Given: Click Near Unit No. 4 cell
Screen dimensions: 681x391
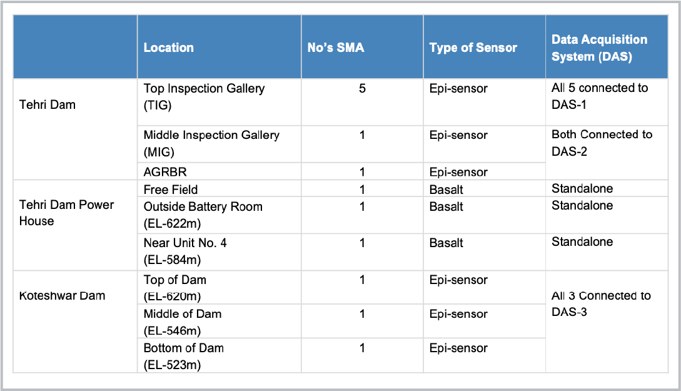Looking at the screenshot, I should click(x=219, y=252).
